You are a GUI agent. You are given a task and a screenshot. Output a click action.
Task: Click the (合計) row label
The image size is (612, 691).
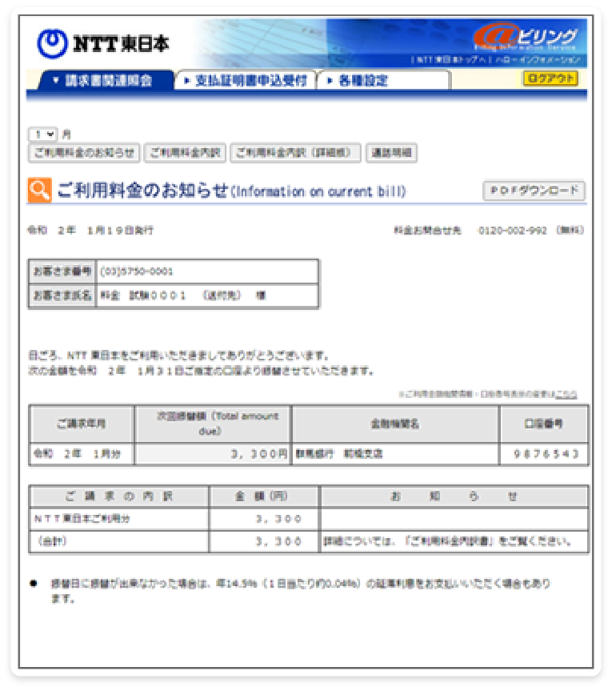tap(52, 541)
